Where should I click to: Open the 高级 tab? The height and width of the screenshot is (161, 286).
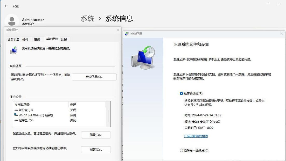[37, 39]
